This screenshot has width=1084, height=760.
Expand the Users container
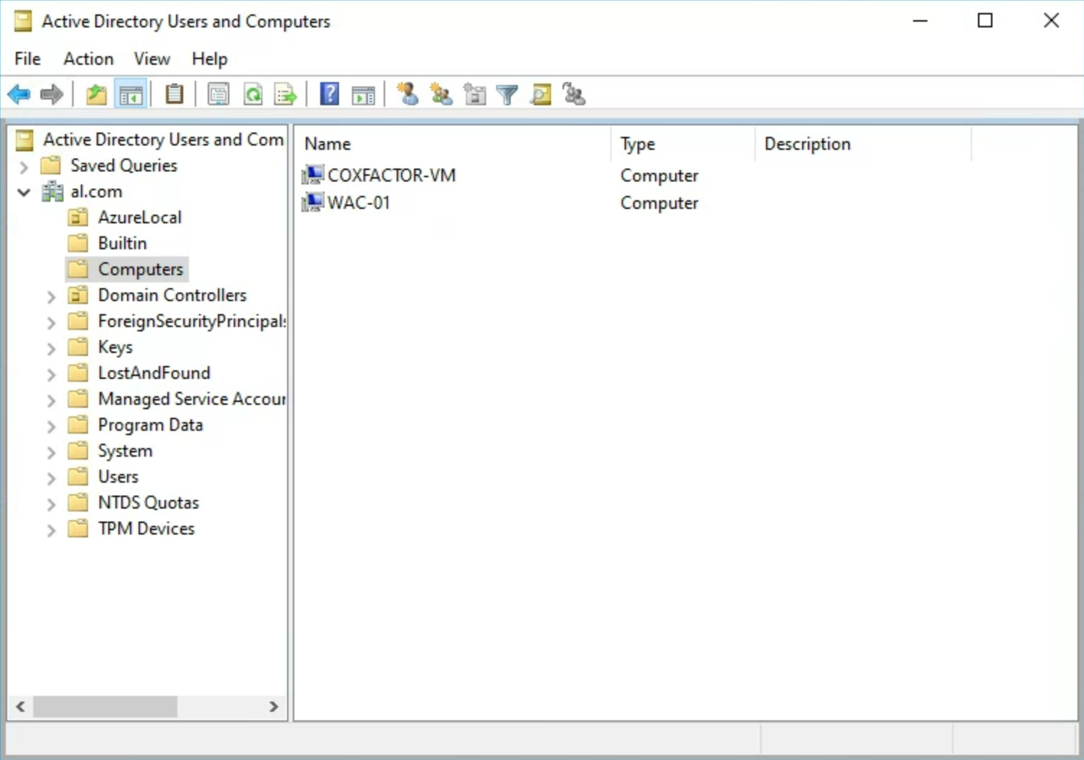tap(51, 478)
